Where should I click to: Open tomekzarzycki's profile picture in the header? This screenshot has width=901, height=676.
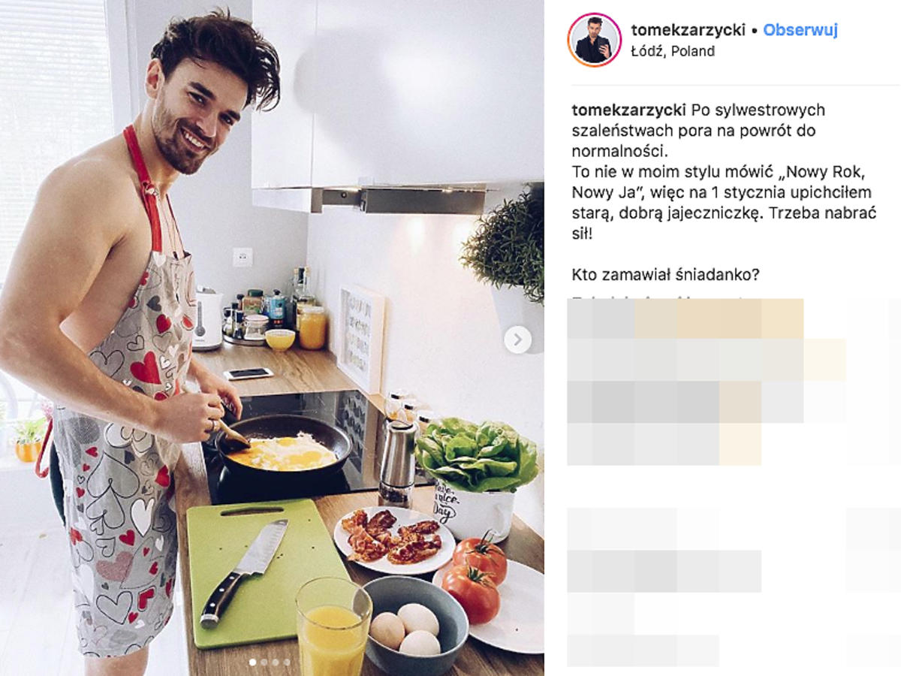[x=595, y=40]
